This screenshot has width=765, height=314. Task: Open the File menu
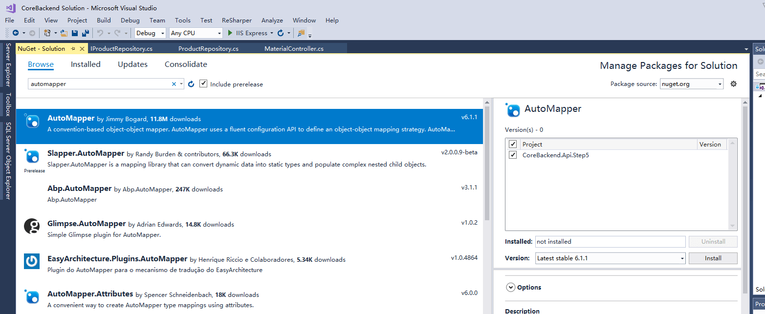(10, 20)
